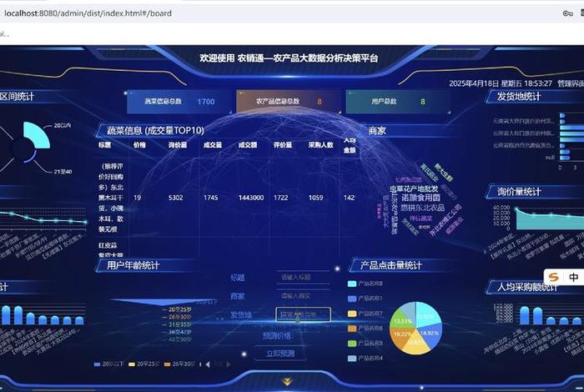Hide the 产品名称4 pie legend series
Screen dimensions: 584x392
[365, 358]
